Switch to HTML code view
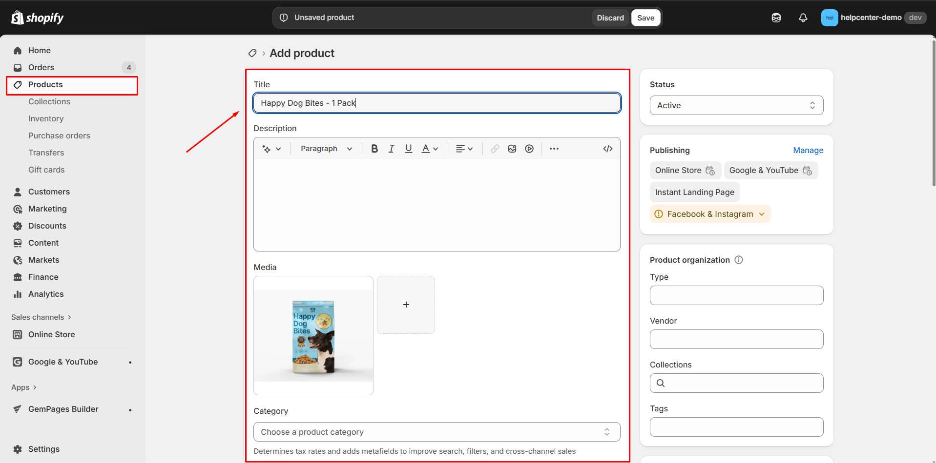Viewport: 936px width, 463px height. pos(607,149)
